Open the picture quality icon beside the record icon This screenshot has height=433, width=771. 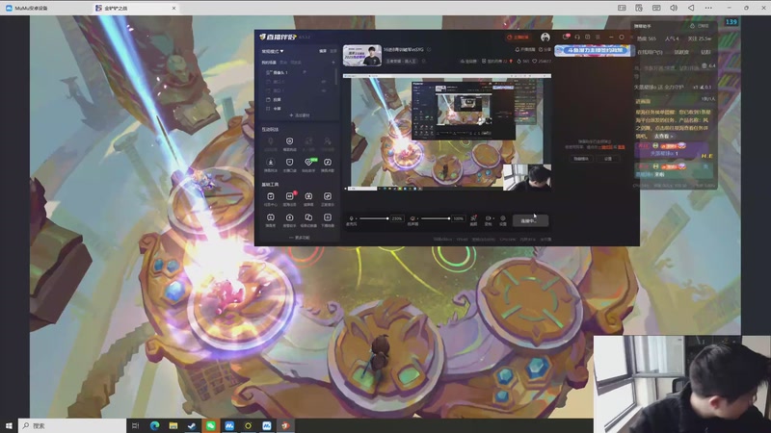point(473,218)
